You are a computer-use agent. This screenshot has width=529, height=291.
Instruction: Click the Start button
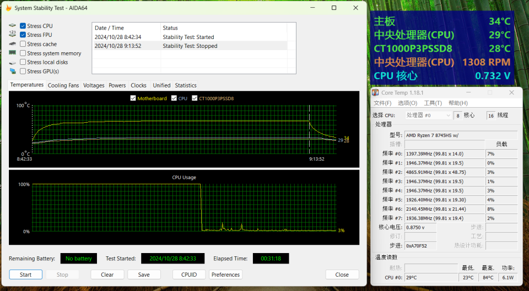coord(26,274)
